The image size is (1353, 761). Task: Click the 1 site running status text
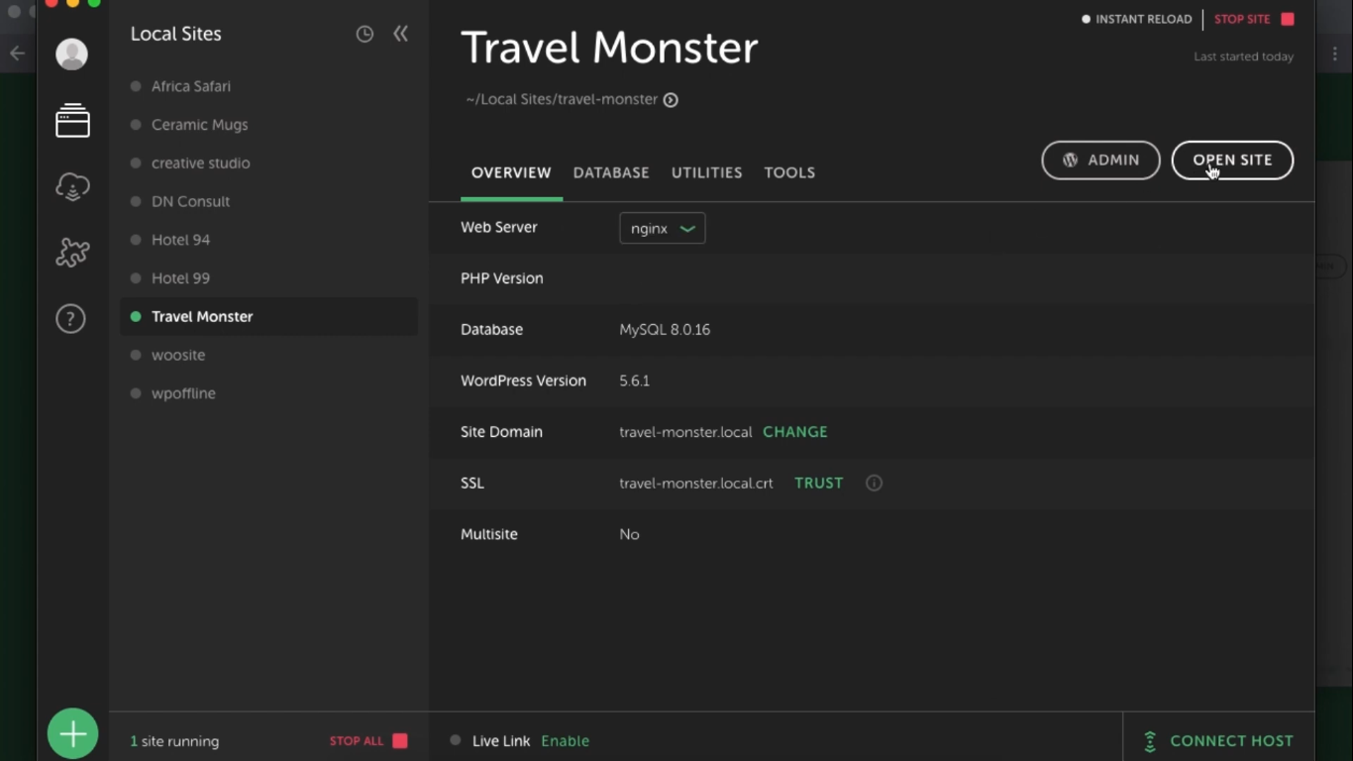coord(174,741)
